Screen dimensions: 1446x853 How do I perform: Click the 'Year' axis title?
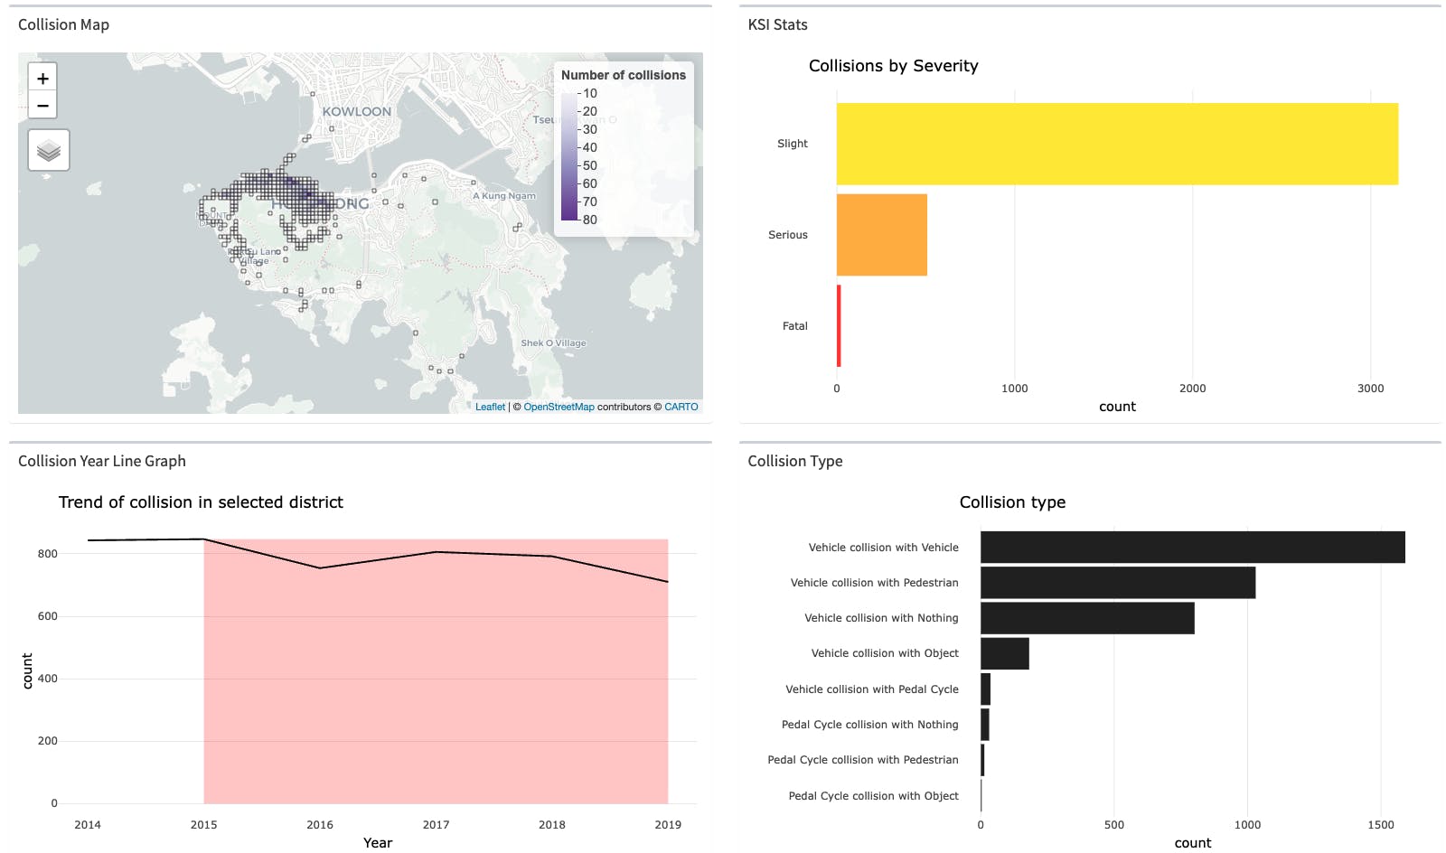[x=378, y=843]
